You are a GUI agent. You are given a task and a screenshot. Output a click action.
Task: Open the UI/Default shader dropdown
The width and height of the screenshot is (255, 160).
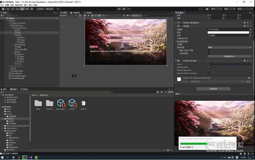(217, 81)
